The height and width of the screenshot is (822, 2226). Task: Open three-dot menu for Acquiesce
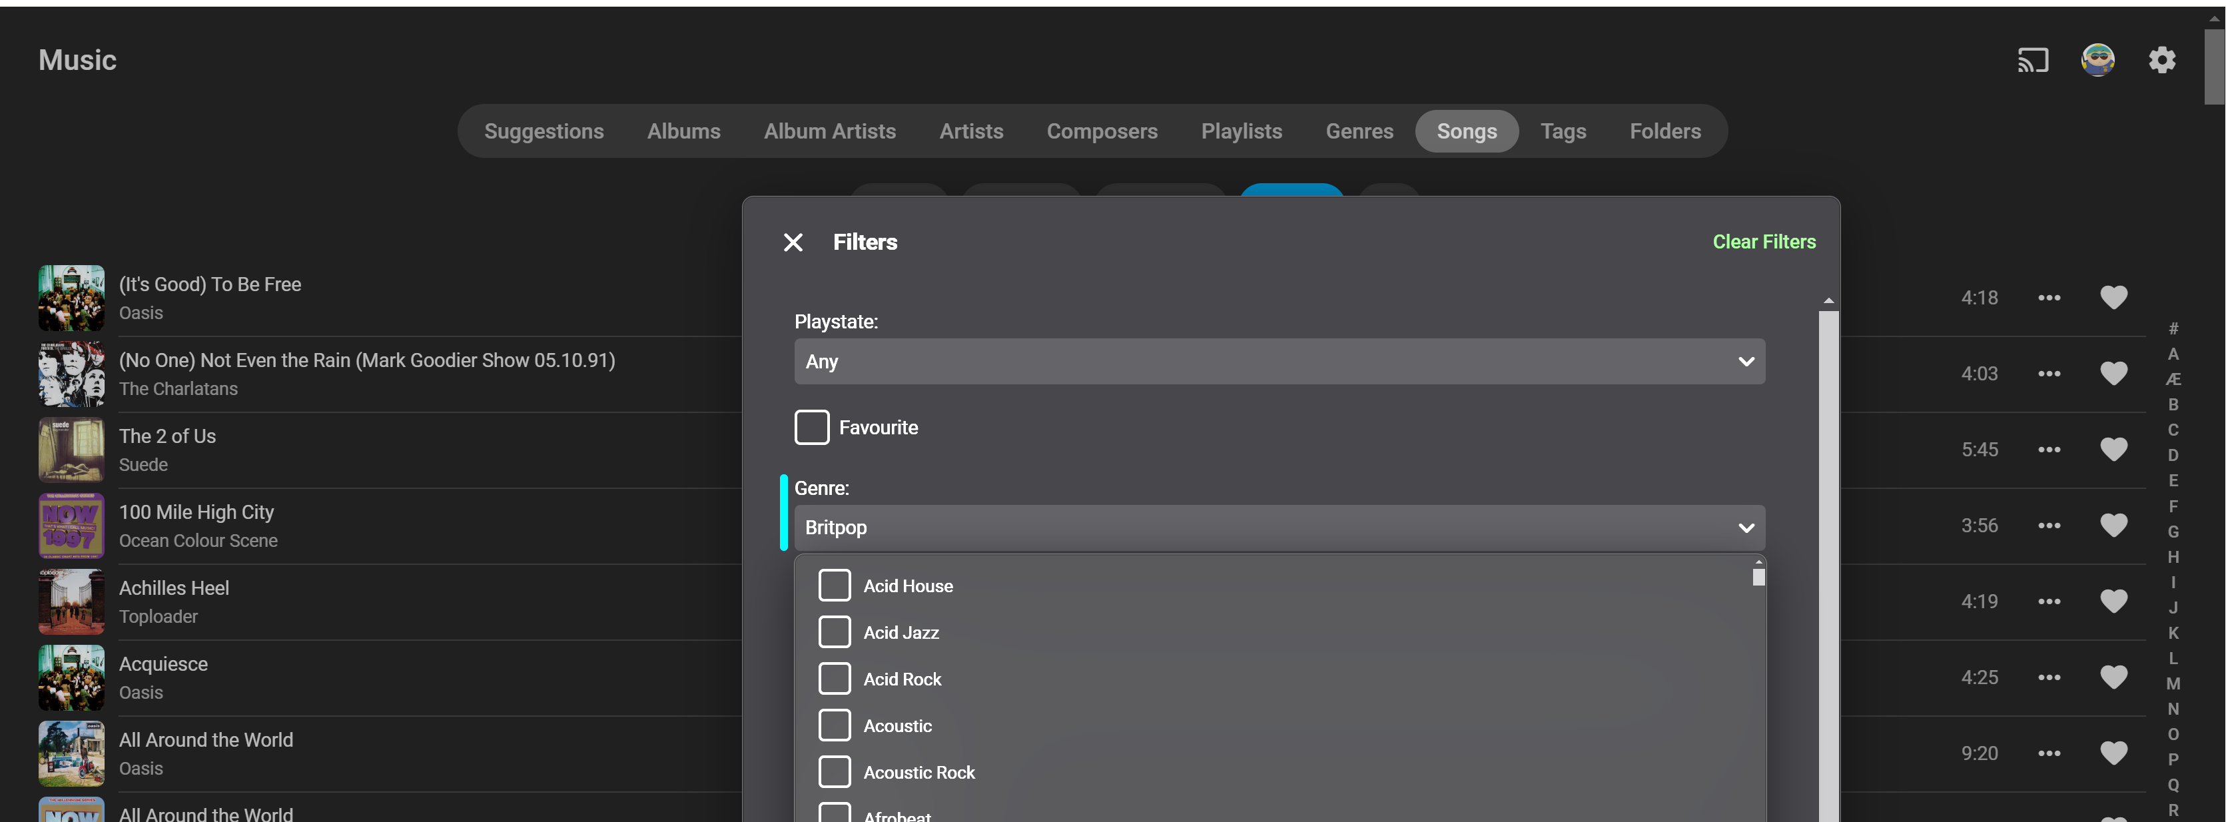2049,677
